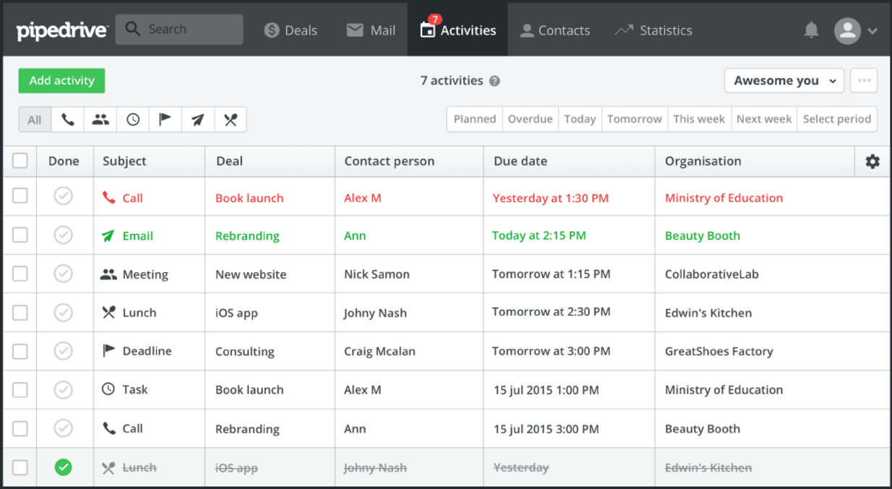Expand the Awesome you owner dropdown
The height and width of the screenshot is (489, 892).
click(x=784, y=81)
